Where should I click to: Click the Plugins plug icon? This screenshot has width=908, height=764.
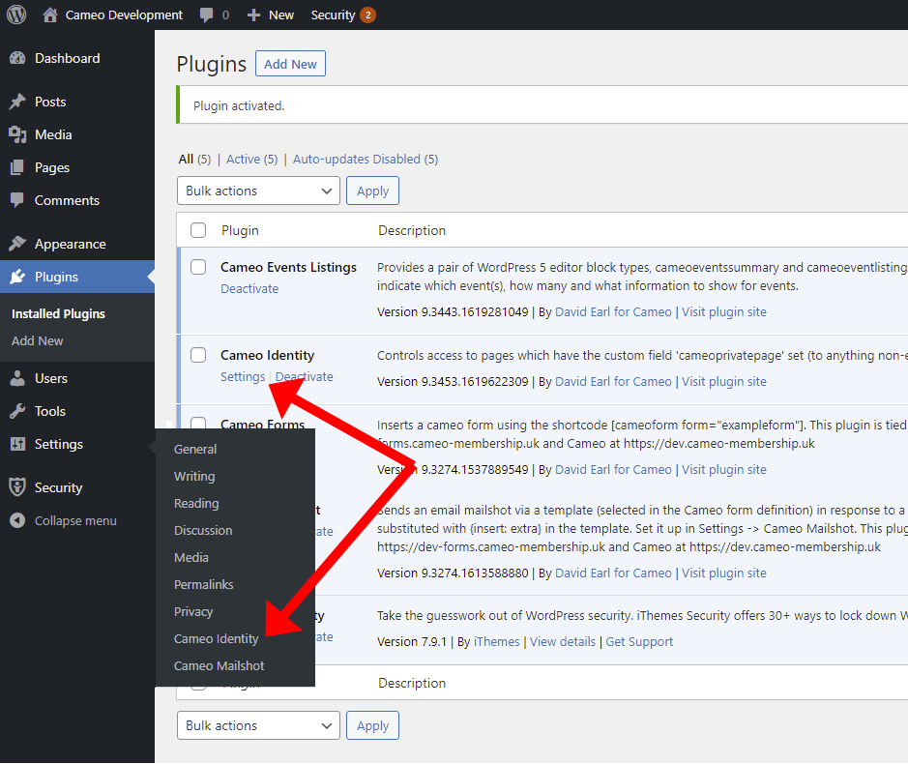click(17, 277)
